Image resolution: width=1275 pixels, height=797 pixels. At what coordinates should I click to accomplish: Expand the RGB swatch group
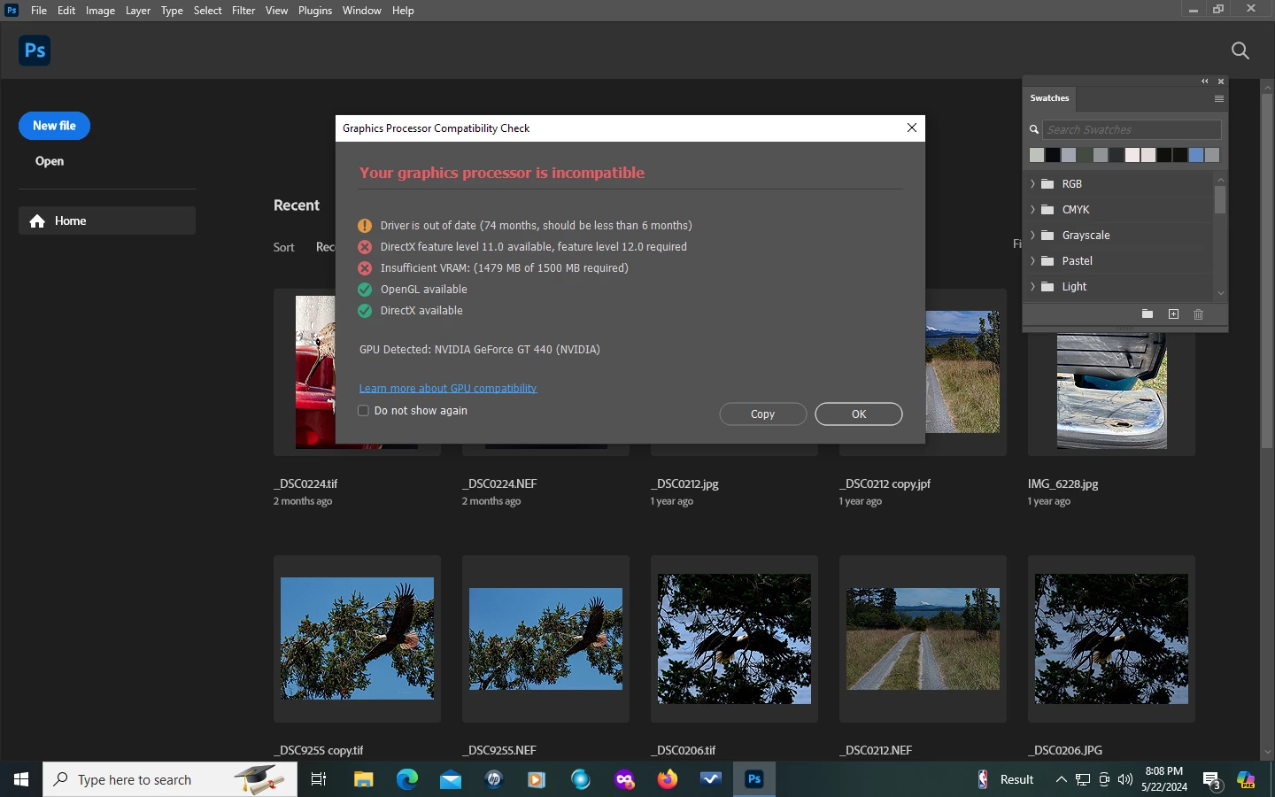pos(1032,184)
